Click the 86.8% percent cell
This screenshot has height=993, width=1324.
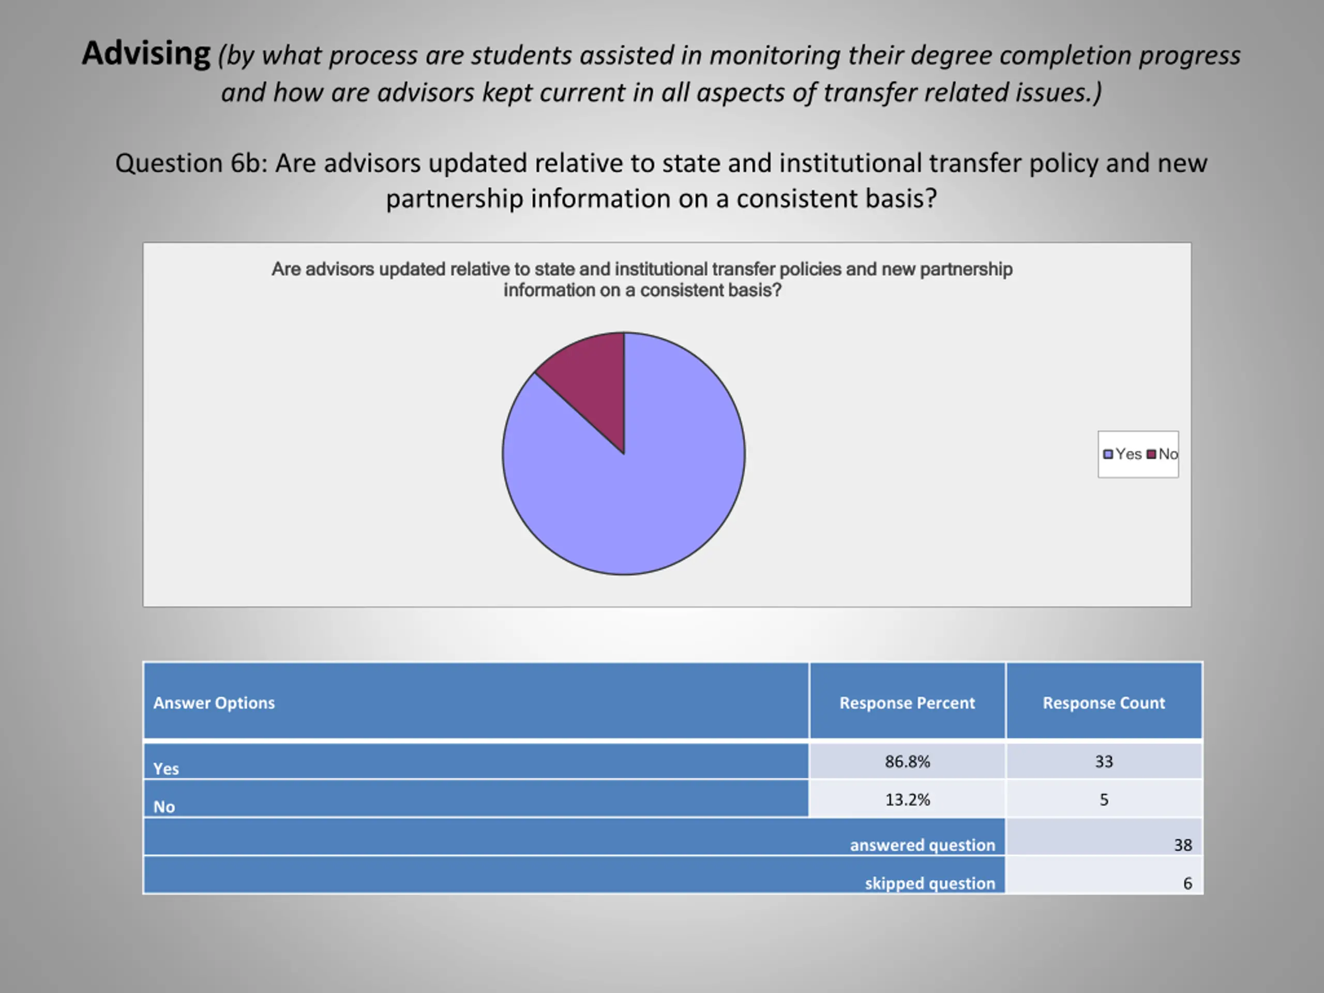coord(908,761)
